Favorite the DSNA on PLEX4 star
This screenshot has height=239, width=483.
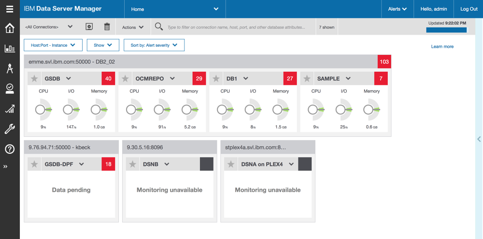[x=231, y=164]
